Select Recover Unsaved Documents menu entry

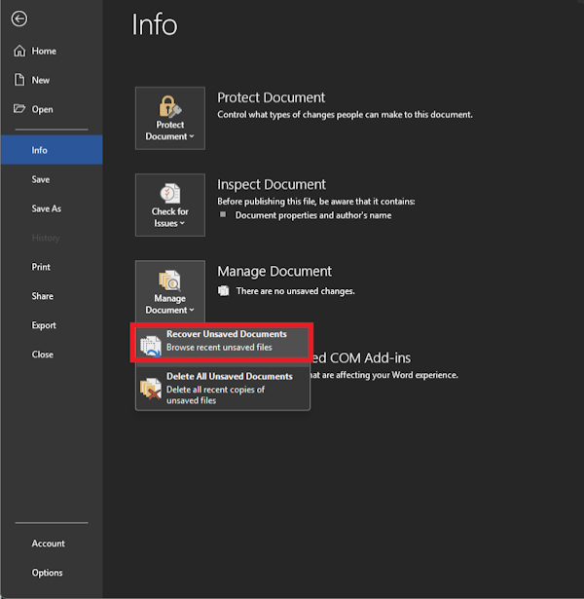point(222,342)
